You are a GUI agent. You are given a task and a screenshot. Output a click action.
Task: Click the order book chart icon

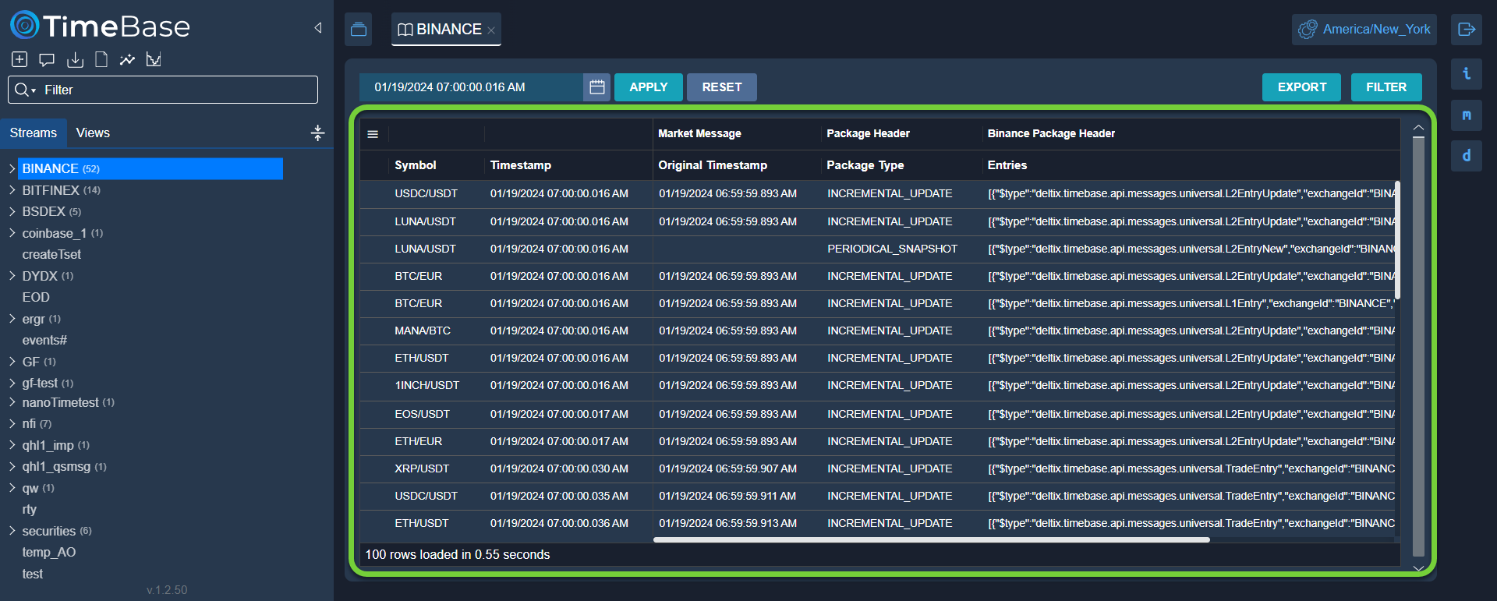pos(154,59)
